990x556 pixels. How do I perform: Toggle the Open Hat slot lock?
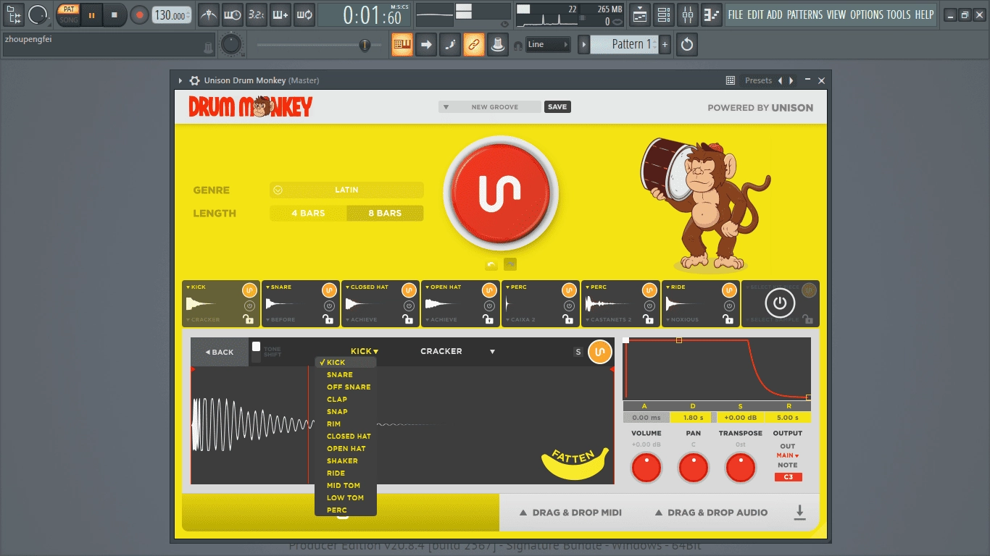(x=488, y=319)
